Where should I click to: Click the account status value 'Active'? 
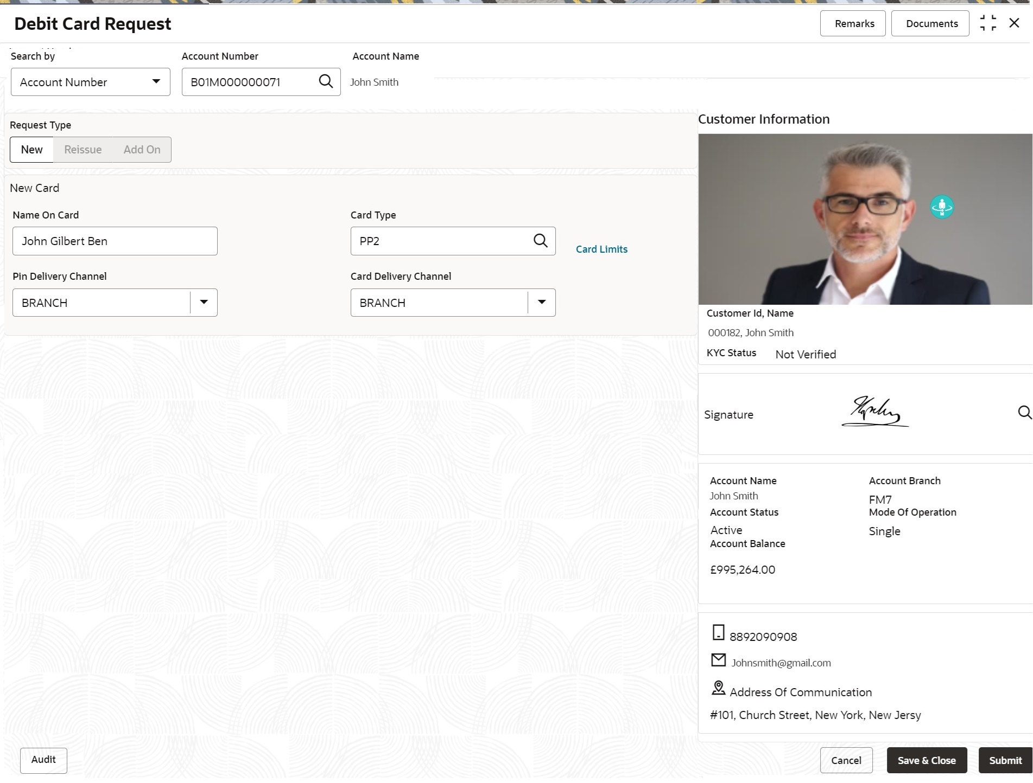click(726, 530)
